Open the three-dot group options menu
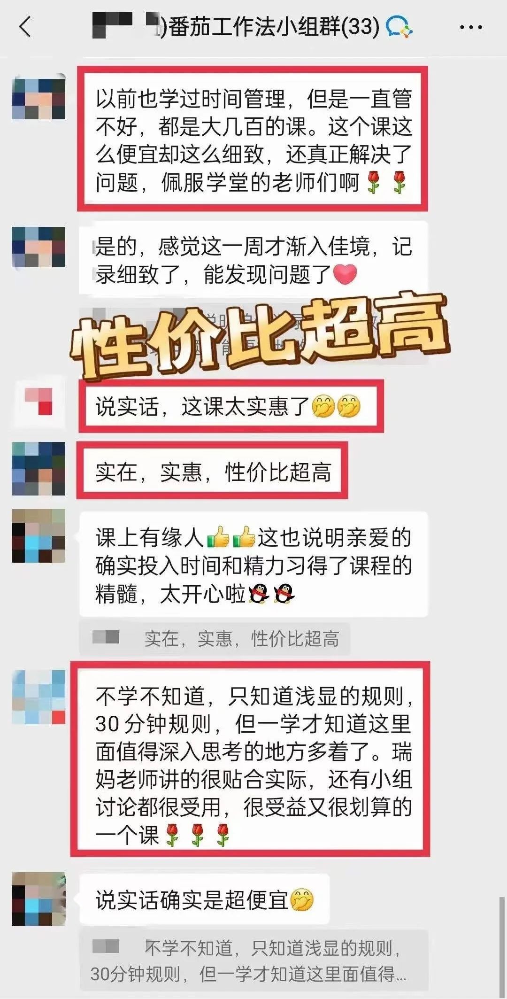This screenshot has height=999, width=507. [471, 27]
